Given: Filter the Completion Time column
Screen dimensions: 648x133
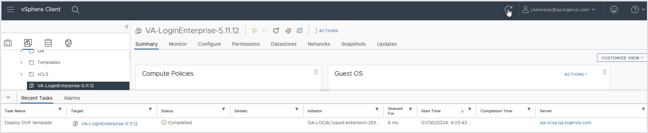Looking at the screenshot, I should pyautogui.click(x=529, y=109).
